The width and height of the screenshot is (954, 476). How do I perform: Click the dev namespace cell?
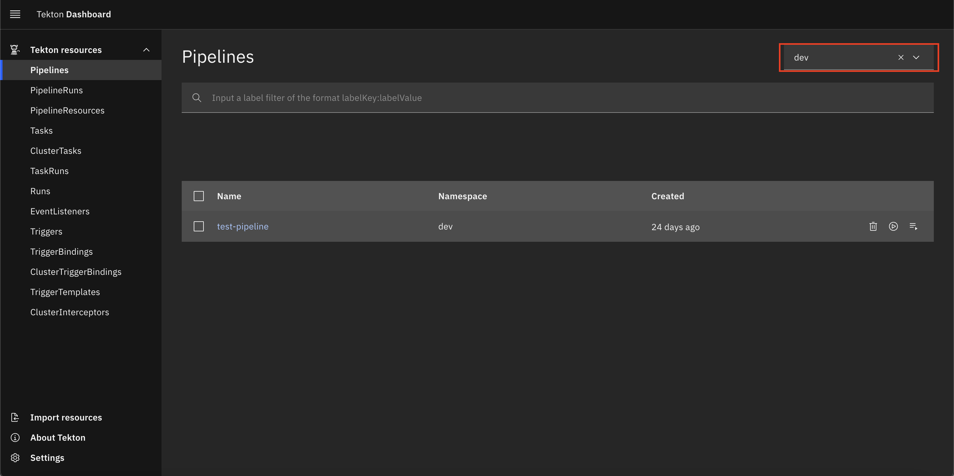point(445,227)
